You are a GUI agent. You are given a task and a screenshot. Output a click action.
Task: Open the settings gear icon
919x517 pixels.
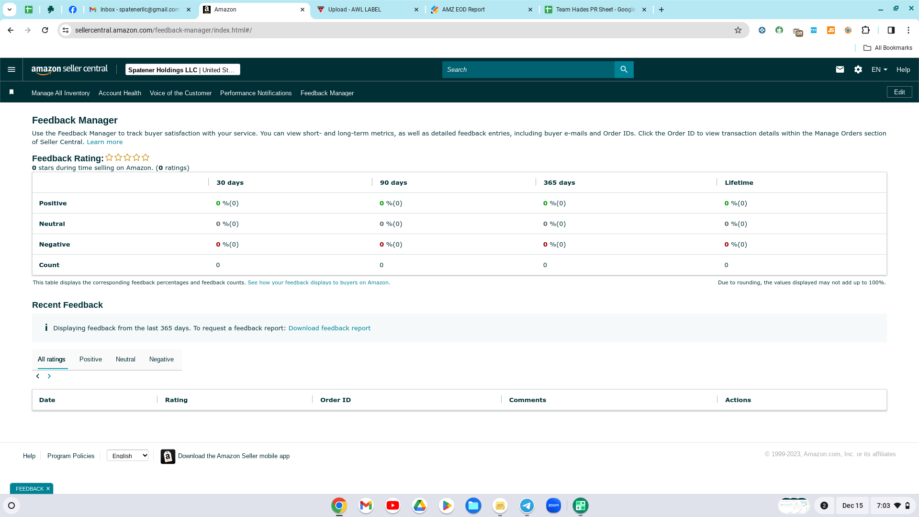tap(858, 69)
